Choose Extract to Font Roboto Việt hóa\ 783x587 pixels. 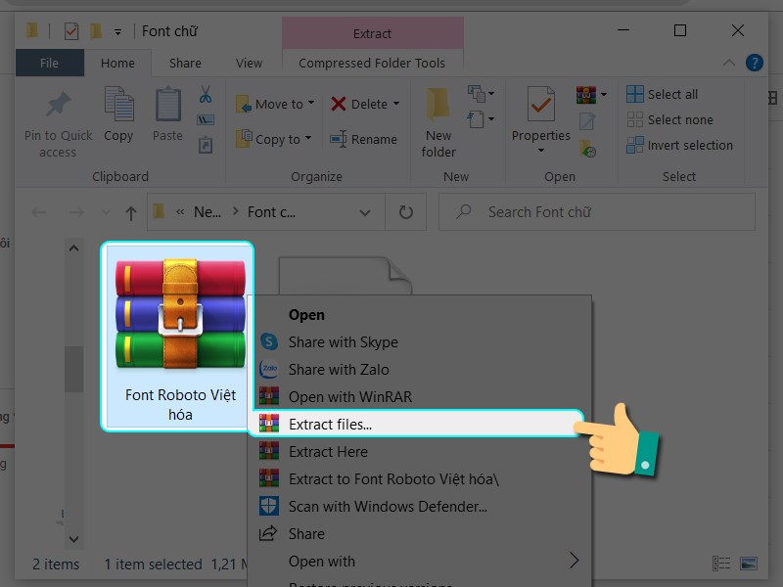[x=420, y=479]
